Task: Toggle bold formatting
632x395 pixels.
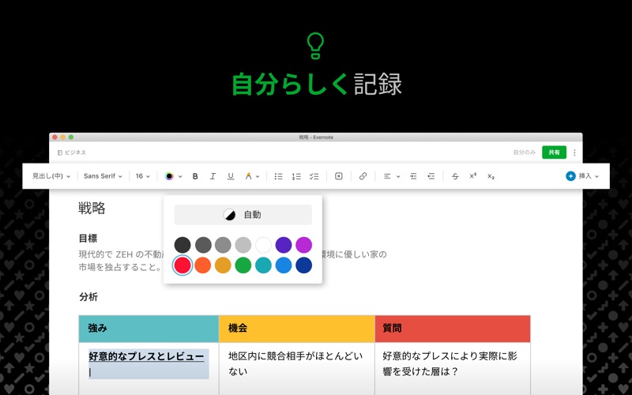Action: click(x=195, y=176)
